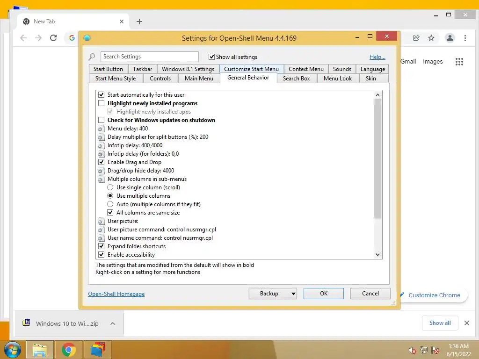Click the Drag/drop hide delay setting icon
Viewport: 479px width, 359px height.
point(101,171)
